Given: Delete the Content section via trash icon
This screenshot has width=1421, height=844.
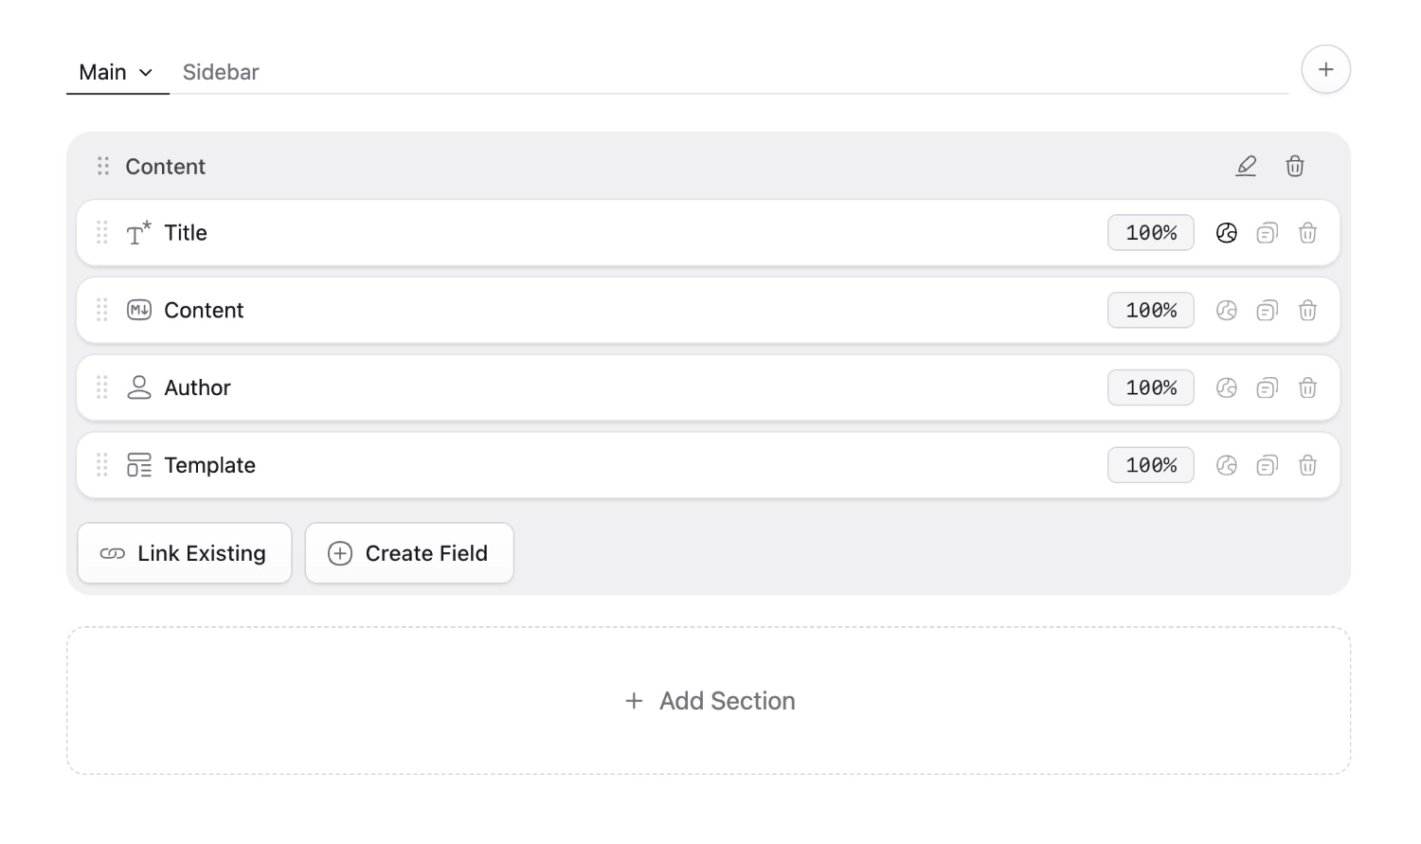Looking at the screenshot, I should [1295, 167].
